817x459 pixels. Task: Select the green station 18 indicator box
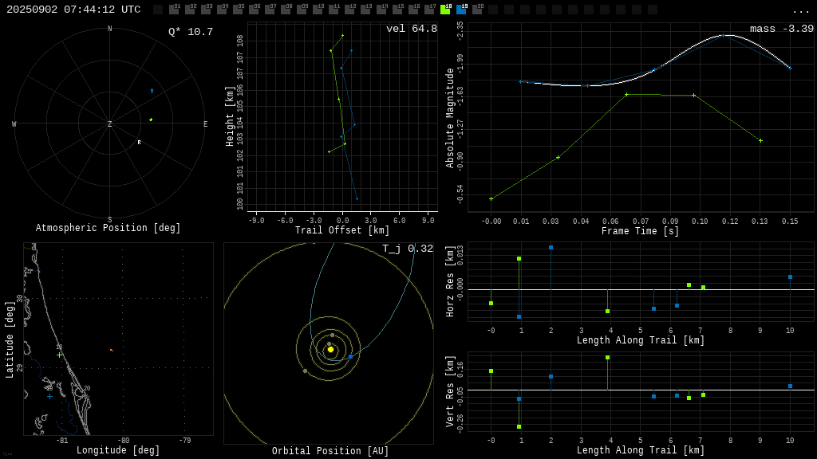[x=445, y=9]
